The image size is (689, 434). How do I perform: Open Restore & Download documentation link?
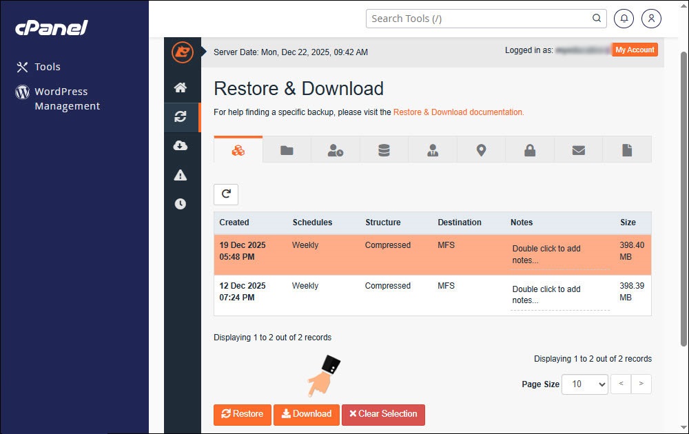[458, 112]
